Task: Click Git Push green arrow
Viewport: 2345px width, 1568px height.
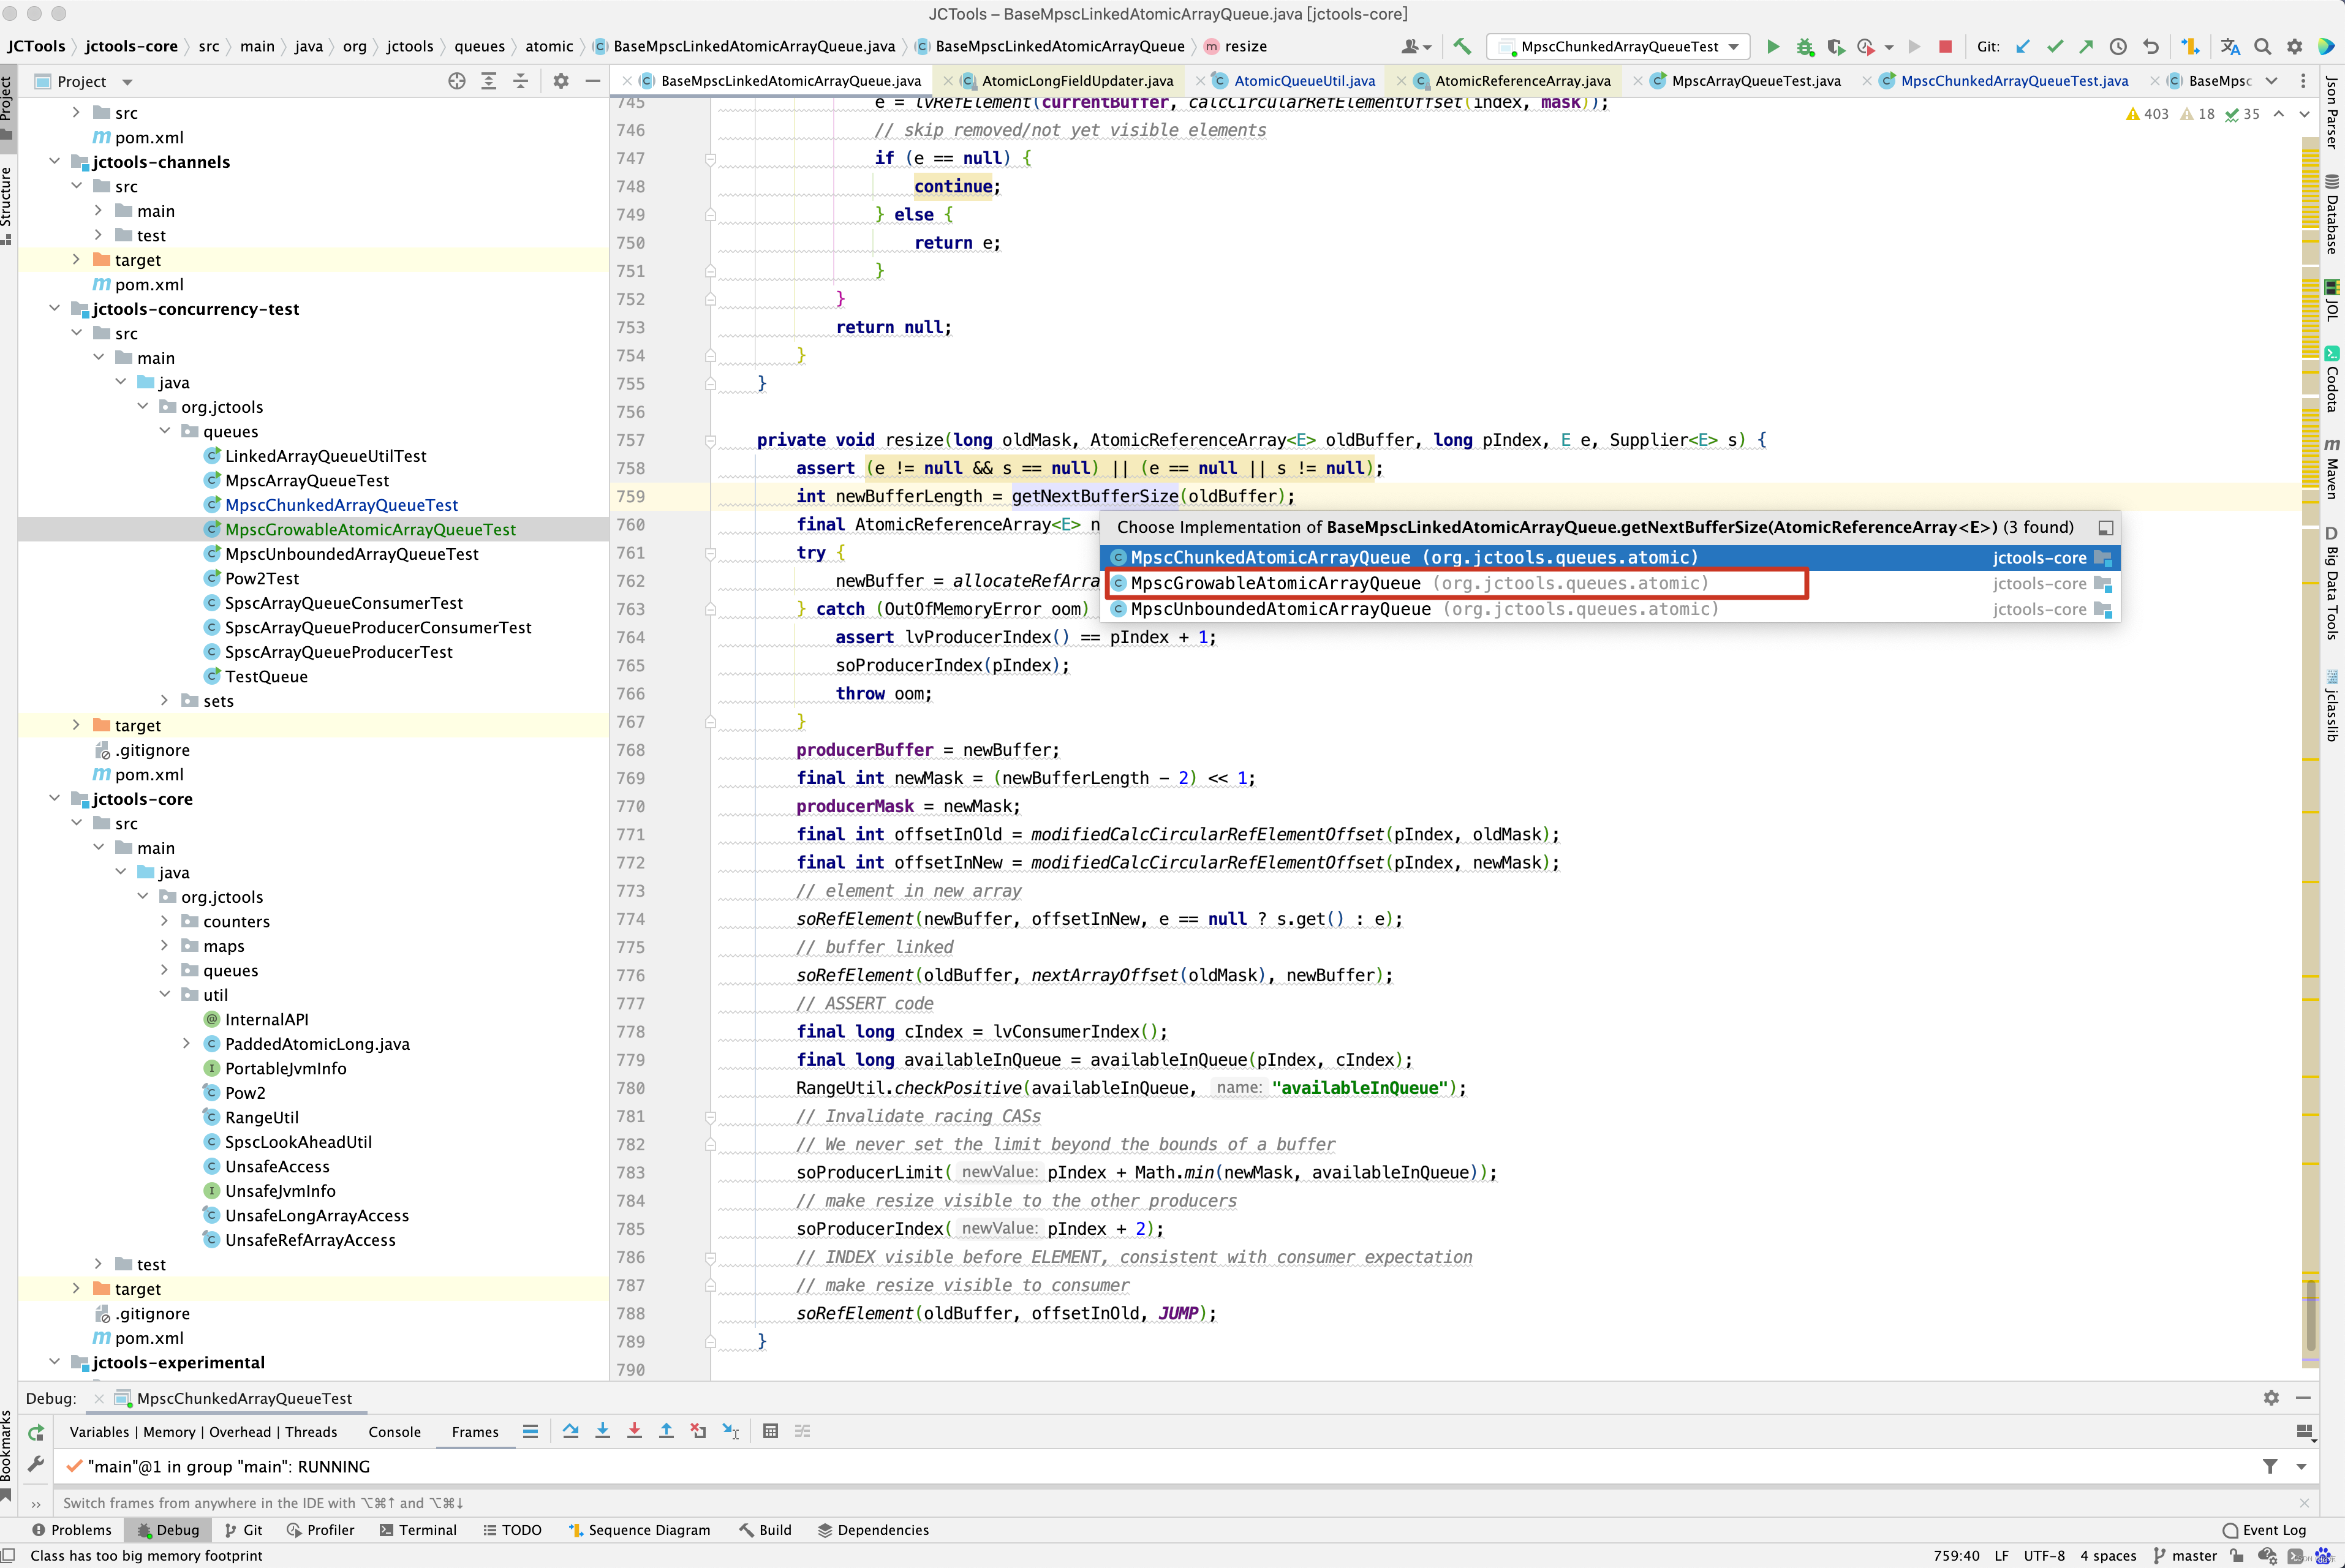Action: (2086, 46)
